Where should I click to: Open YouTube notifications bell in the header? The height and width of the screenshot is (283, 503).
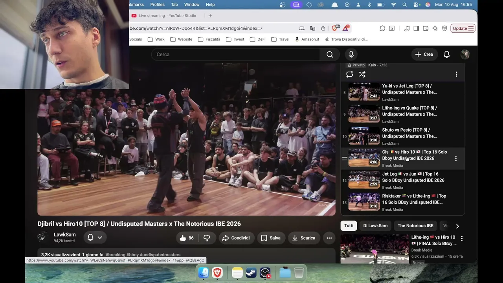[446, 54]
